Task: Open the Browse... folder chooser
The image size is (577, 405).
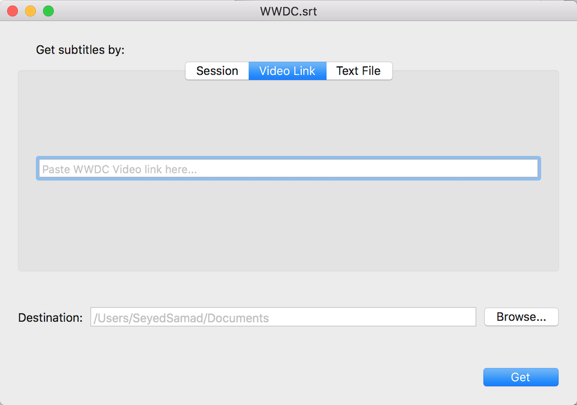Action: point(521,317)
